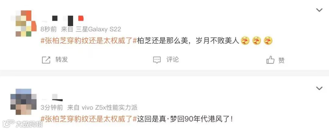This screenshot has width=329, height=130.
Task: Open the pixelated avatar of the Galaxy S22 poster
Action: point(23,23)
